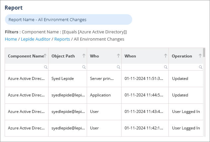
Task: Click the search icon under When column
Action: pyautogui.click(x=166, y=67)
